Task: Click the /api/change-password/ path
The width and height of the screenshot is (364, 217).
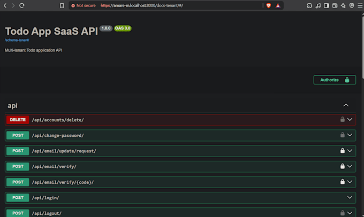Action: [x=58, y=135]
